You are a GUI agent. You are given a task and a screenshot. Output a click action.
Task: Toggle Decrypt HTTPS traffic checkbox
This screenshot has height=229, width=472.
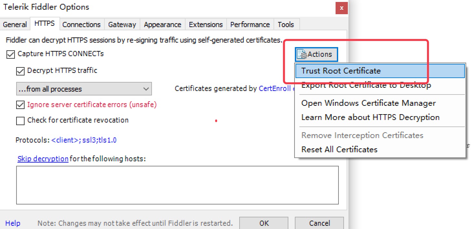20,71
